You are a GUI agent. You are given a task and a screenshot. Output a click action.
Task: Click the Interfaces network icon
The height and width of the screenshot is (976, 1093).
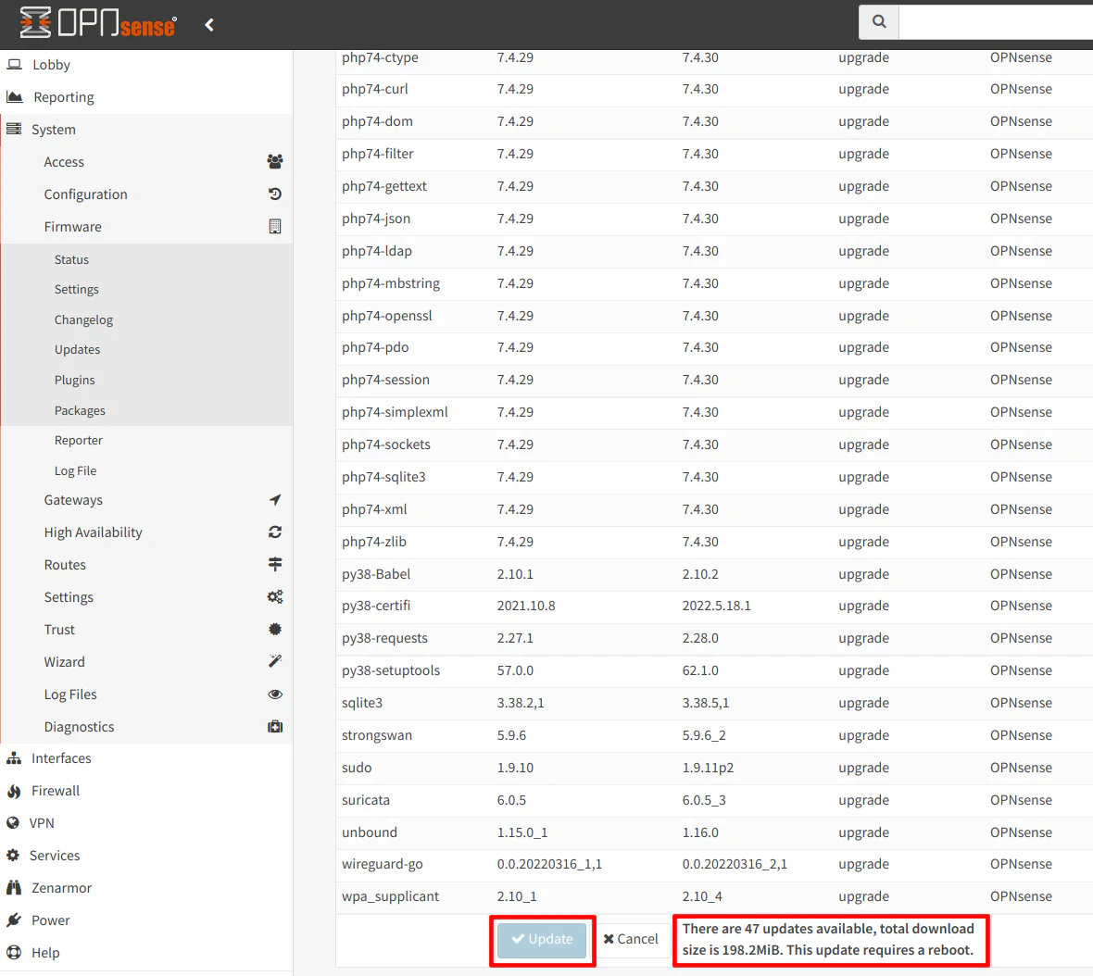(x=13, y=758)
